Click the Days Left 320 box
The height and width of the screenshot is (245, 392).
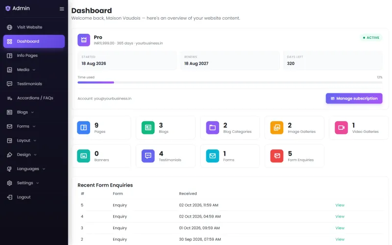pyautogui.click(x=333, y=60)
